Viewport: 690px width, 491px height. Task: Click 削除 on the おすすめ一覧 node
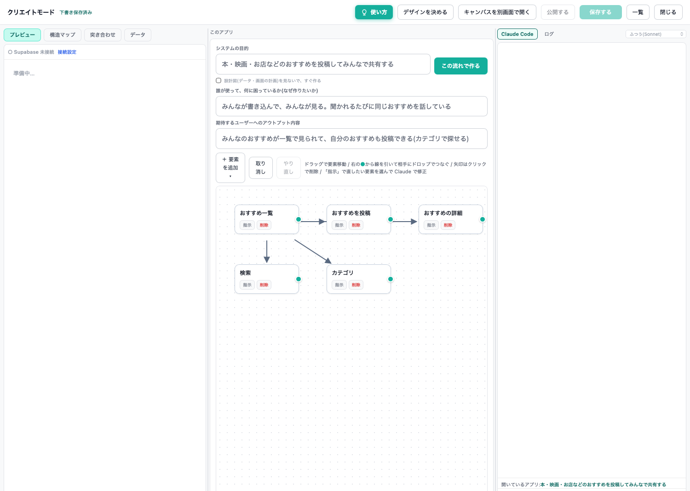pyautogui.click(x=264, y=225)
